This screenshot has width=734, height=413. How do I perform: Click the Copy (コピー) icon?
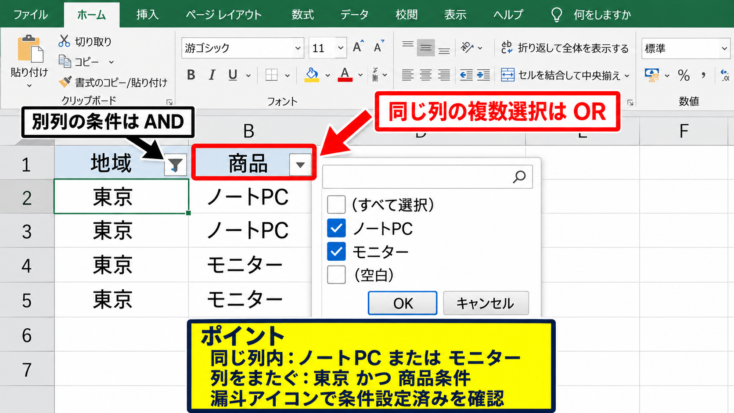65,61
